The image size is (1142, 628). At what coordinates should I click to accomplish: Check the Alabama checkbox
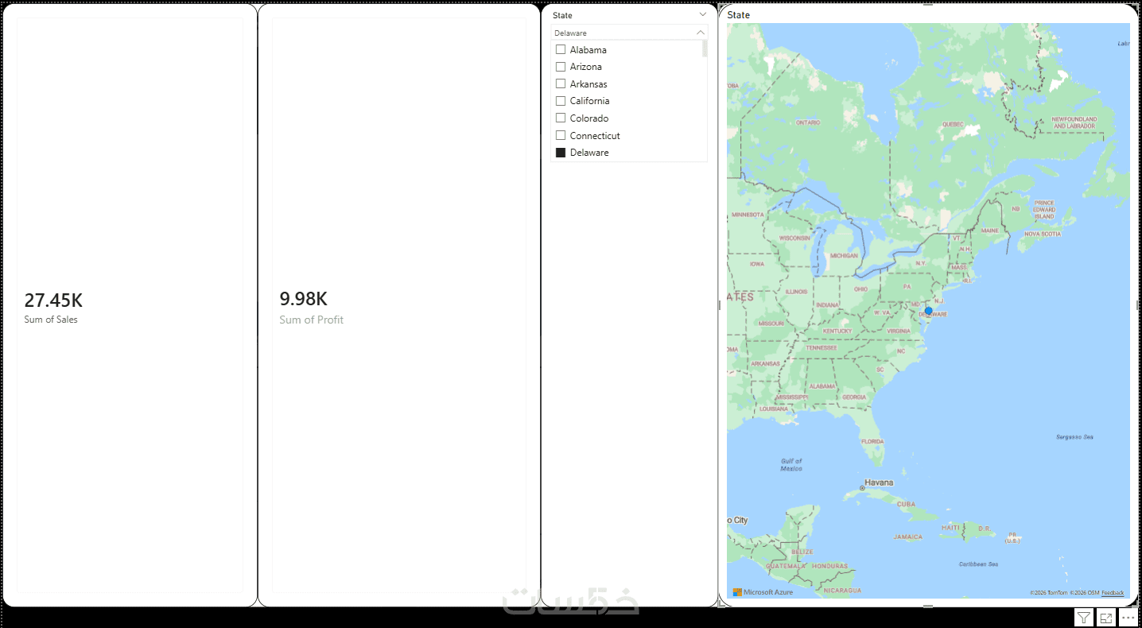pyautogui.click(x=561, y=49)
